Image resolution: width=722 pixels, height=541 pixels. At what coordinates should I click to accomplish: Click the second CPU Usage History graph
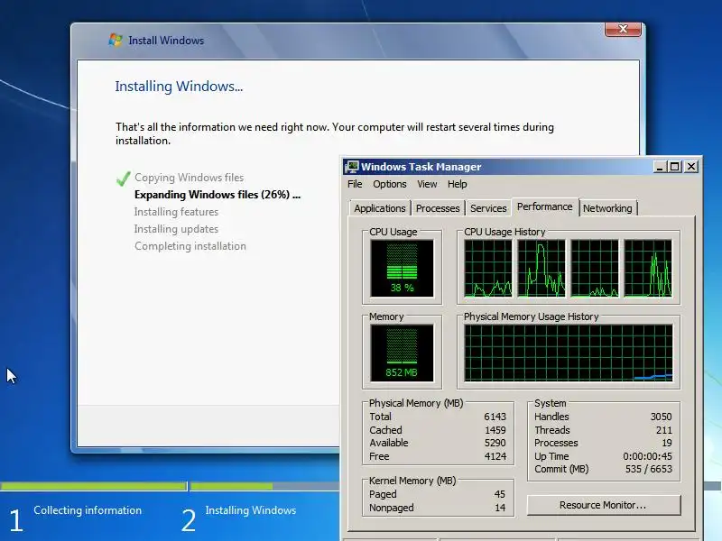pos(541,269)
